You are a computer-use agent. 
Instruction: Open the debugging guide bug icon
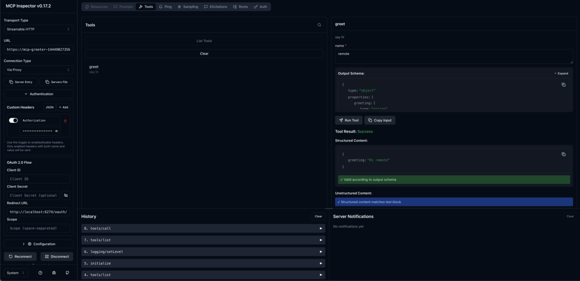click(54, 273)
